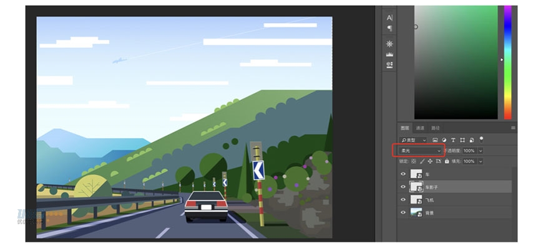543x246 pixels.
Task: Filter layers by adjustment layer icon
Action: 444,140
